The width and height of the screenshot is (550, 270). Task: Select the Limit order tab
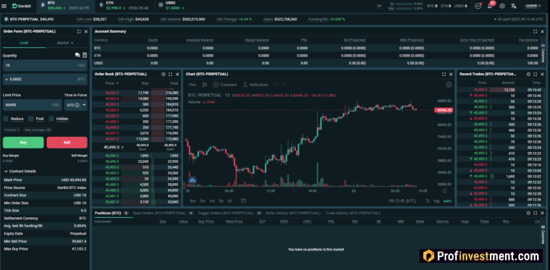[24, 43]
